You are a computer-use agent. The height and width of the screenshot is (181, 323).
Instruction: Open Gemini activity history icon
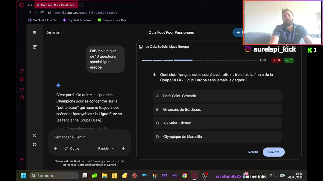click(35, 135)
